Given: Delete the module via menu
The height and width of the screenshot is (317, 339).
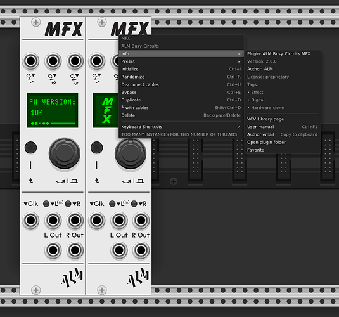Looking at the screenshot, I should [x=181, y=115].
